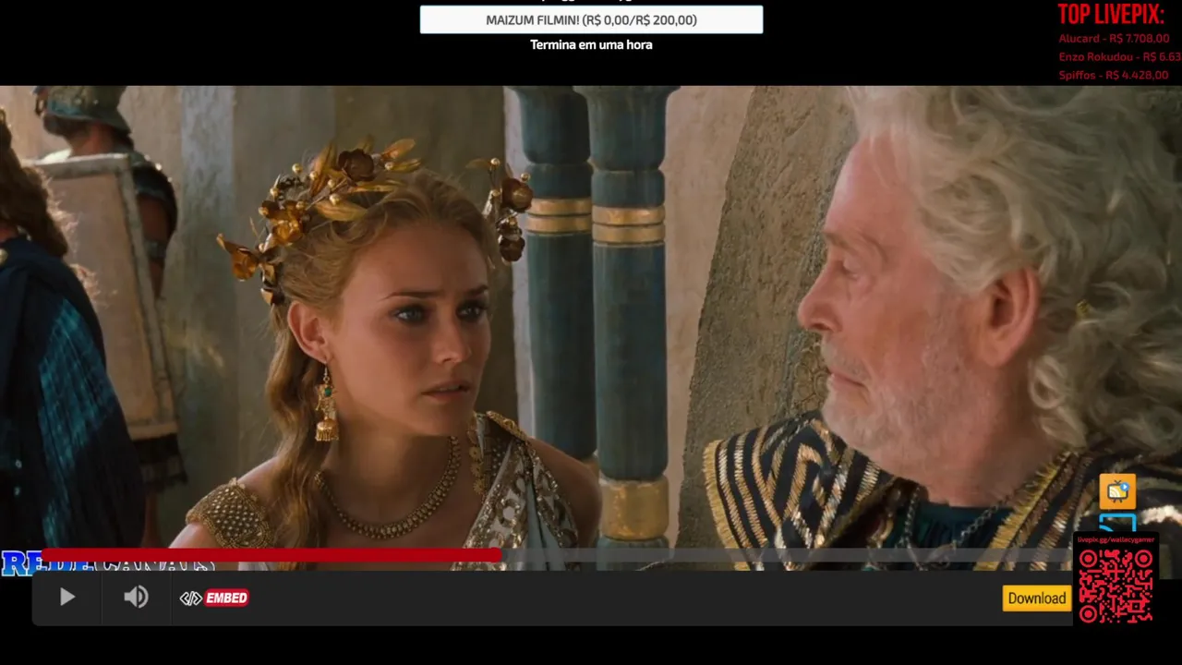The height and width of the screenshot is (665, 1182).
Task: Mute the player's volume speaker icon
Action: coord(136,598)
